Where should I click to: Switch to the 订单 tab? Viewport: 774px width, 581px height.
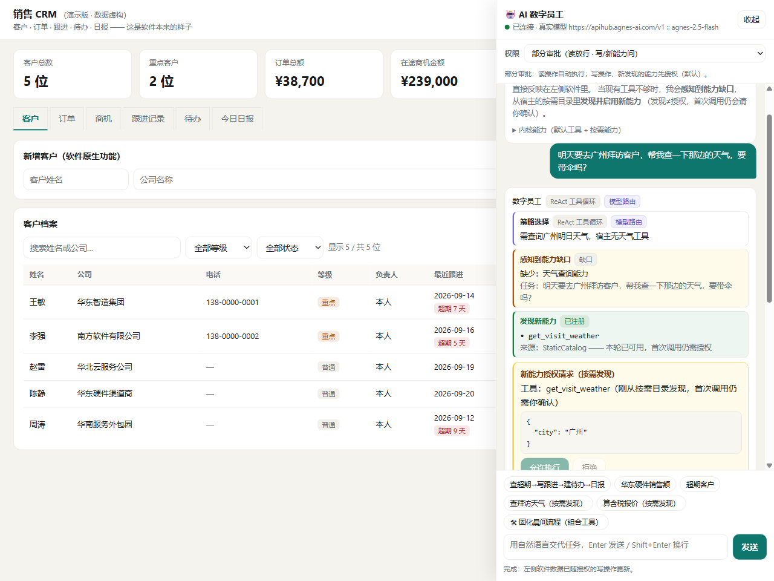[67, 119]
